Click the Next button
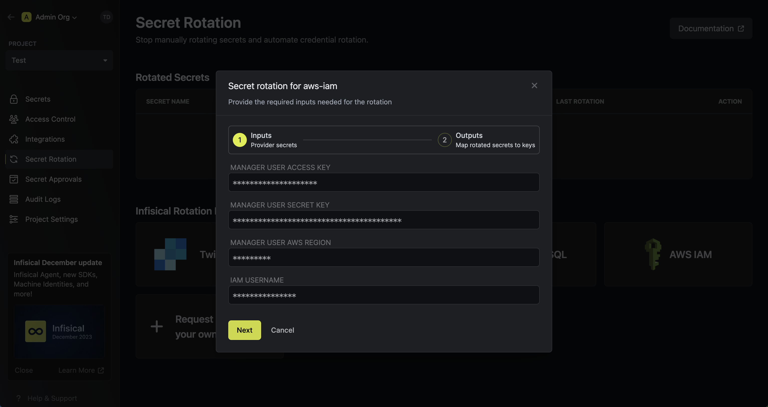768x407 pixels. 245,330
